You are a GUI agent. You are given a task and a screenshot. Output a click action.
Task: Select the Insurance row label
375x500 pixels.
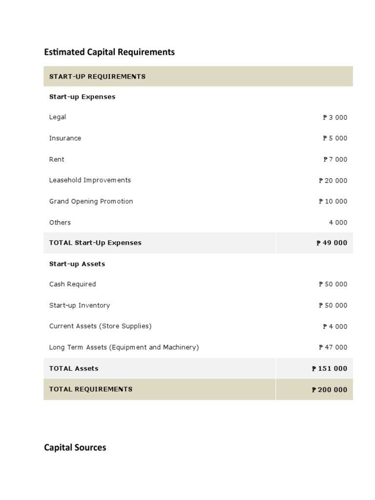(65, 138)
